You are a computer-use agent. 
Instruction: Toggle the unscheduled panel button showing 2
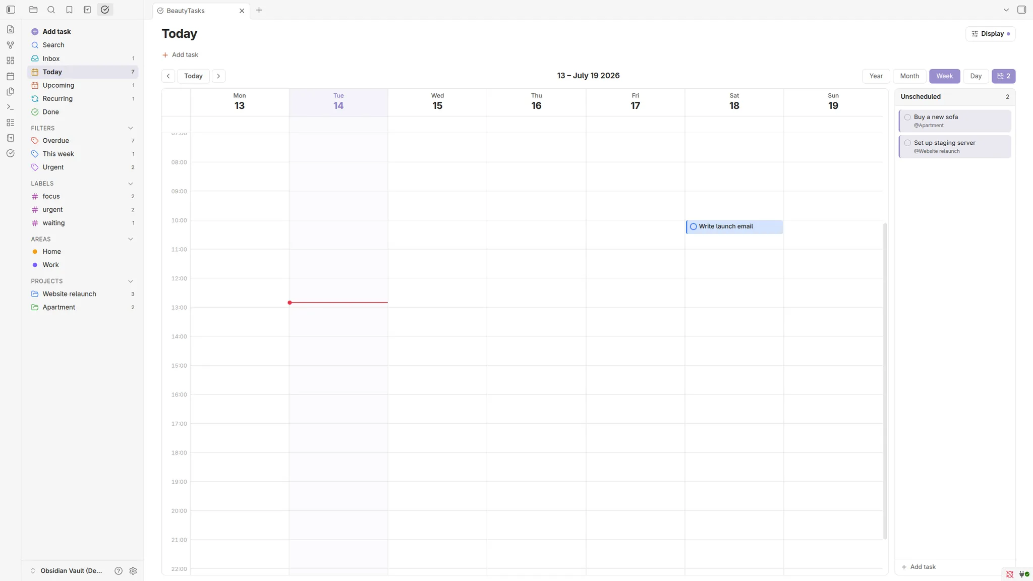click(1003, 76)
